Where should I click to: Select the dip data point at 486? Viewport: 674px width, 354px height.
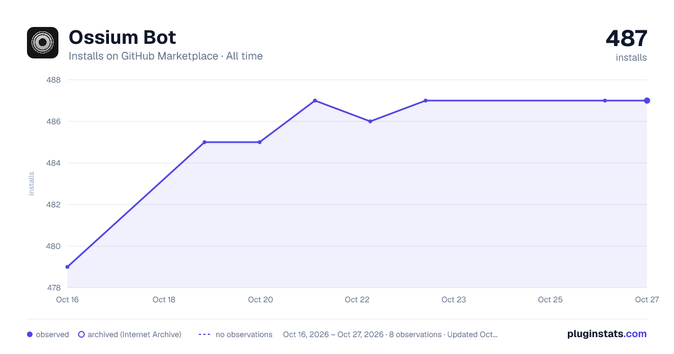pyautogui.click(x=370, y=121)
